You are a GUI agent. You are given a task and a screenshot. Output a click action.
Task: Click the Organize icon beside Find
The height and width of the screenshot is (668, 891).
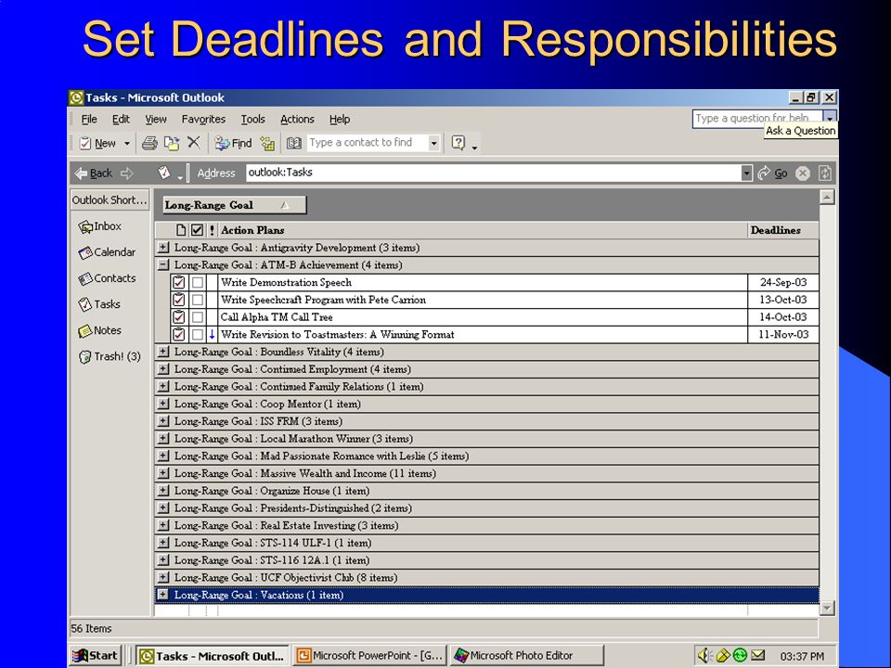267,143
